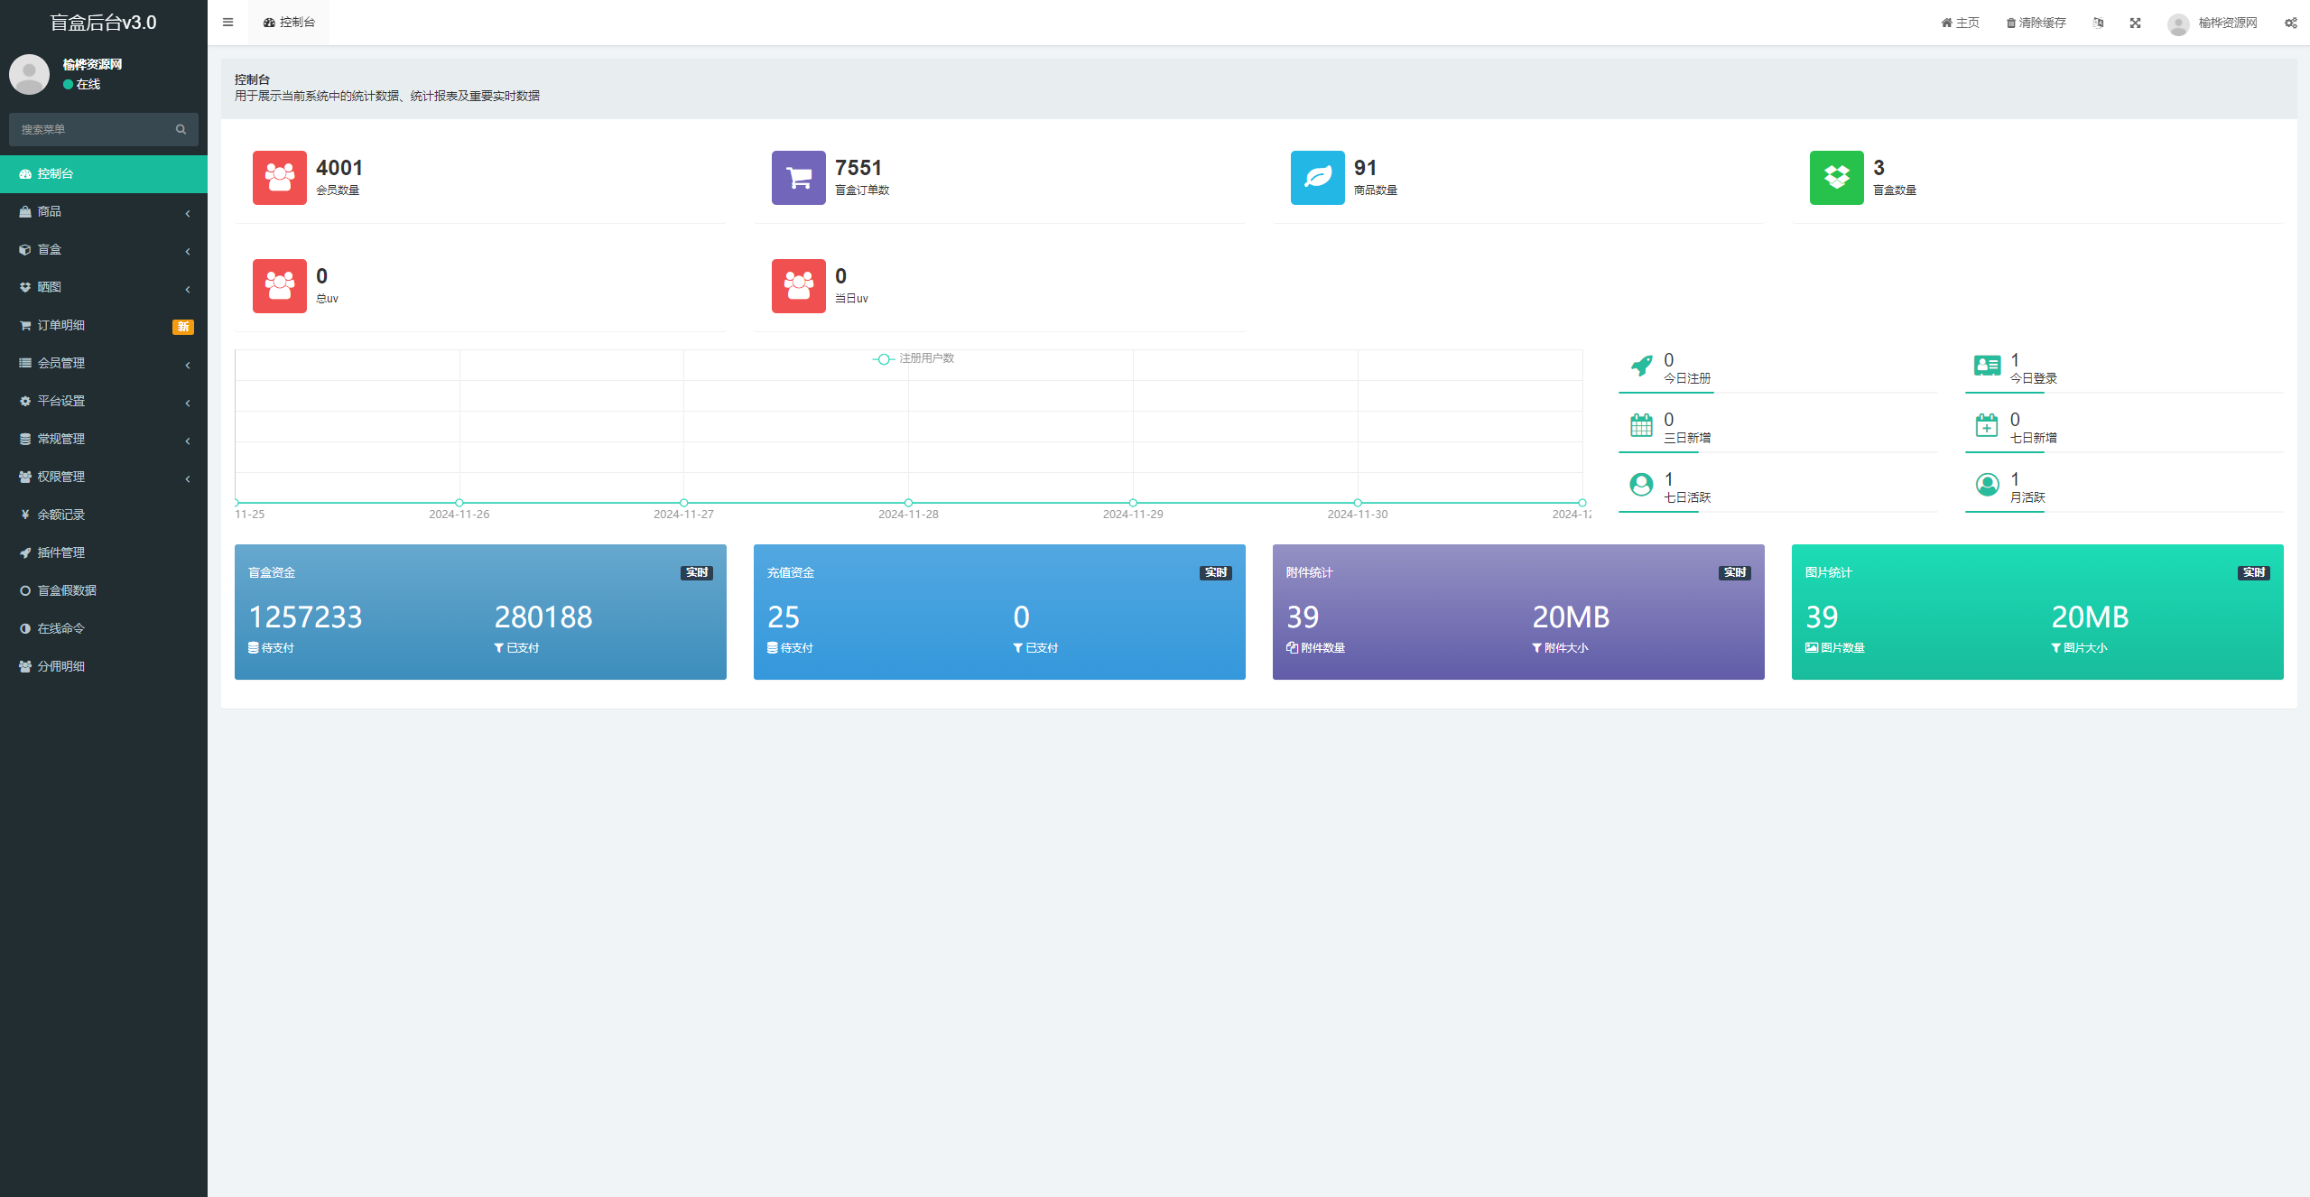This screenshot has height=1197, width=2310.
Task: Click the 图片大小 filter icon
Action: [x=2056, y=648]
